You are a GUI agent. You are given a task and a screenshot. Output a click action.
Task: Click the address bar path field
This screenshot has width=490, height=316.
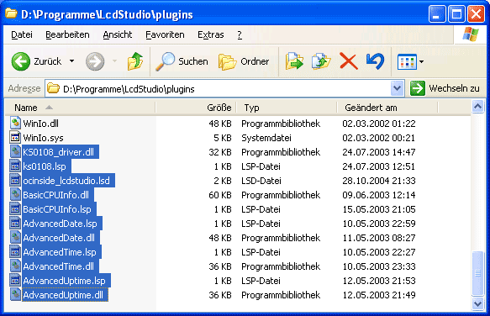(x=218, y=89)
